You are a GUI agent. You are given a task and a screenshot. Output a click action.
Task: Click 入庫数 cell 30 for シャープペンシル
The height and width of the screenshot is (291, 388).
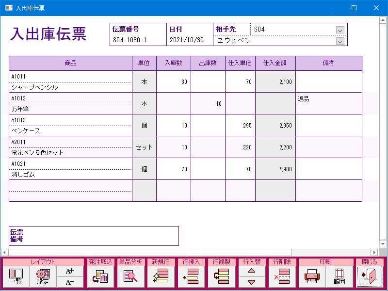[174, 81]
